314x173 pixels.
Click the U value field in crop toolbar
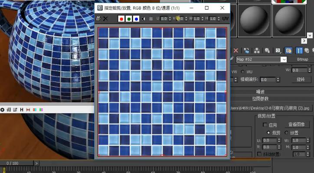(x=164, y=19)
